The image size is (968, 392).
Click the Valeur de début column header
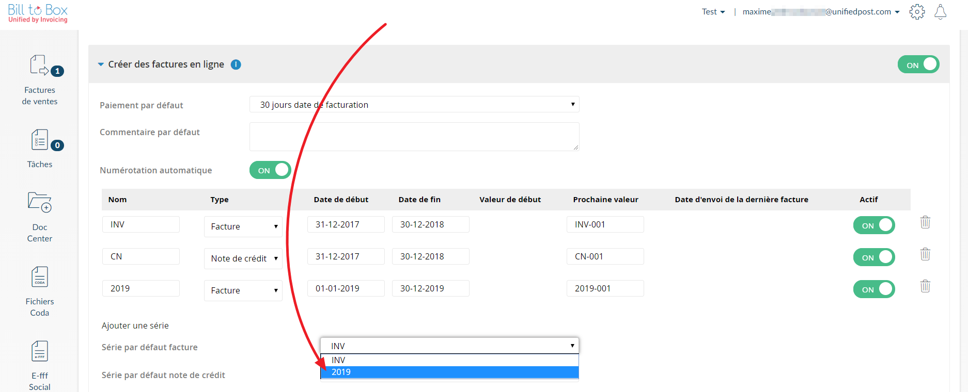click(x=510, y=200)
